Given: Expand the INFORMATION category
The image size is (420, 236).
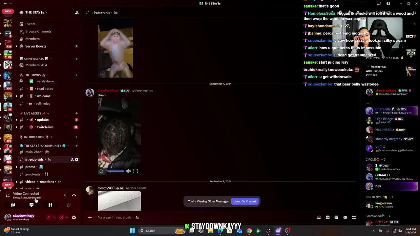Looking at the screenshot, I should click(x=36, y=137).
